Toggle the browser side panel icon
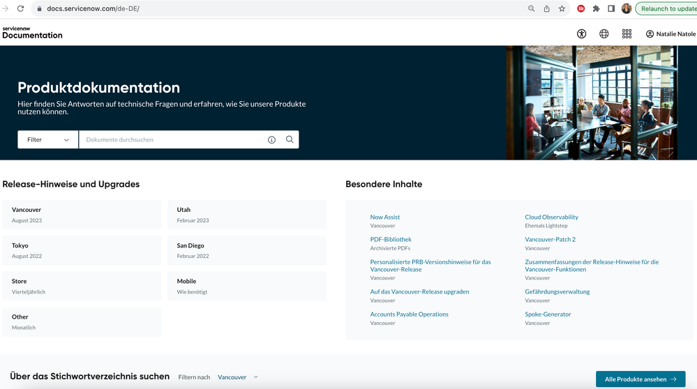This screenshot has height=389, width=697. [x=611, y=8]
